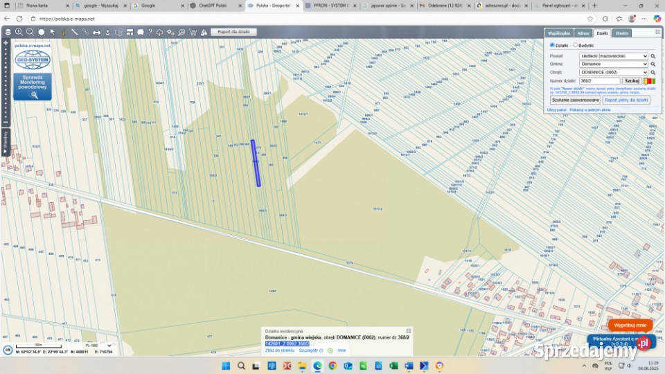
Task: Click the Numer działki input field
Action: [x=599, y=81]
